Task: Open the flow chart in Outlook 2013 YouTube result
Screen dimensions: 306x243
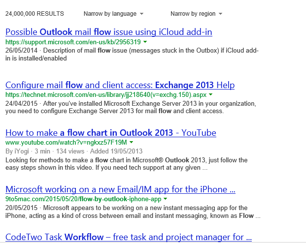Action: pyautogui.click(x=110, y=133)
